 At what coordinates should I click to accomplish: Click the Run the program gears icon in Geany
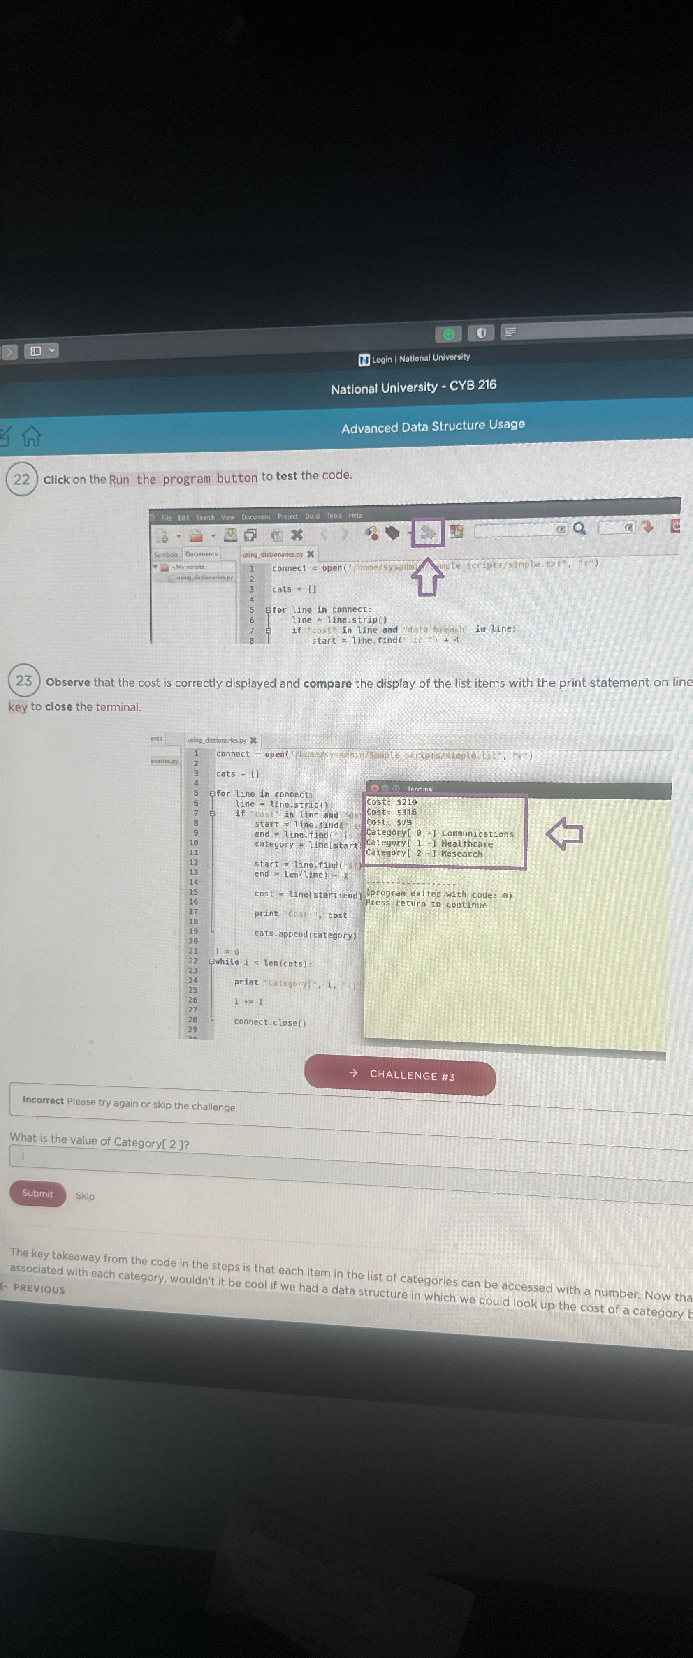(x=428, y=532)
